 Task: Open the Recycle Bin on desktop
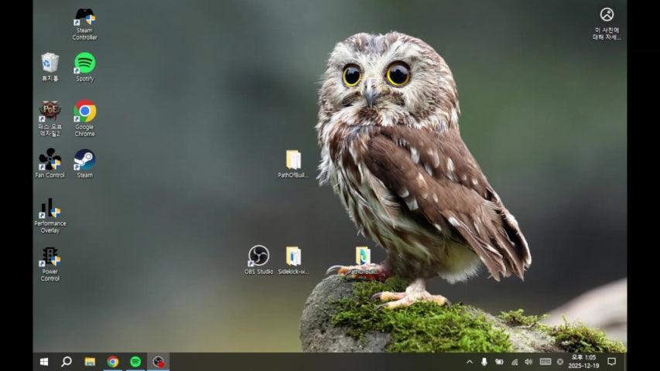(50, 63)
